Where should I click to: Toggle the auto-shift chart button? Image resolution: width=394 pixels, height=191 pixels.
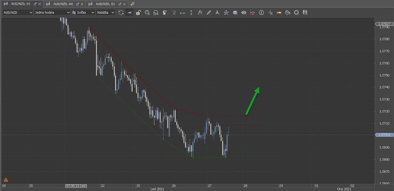[x=130, y=12]
